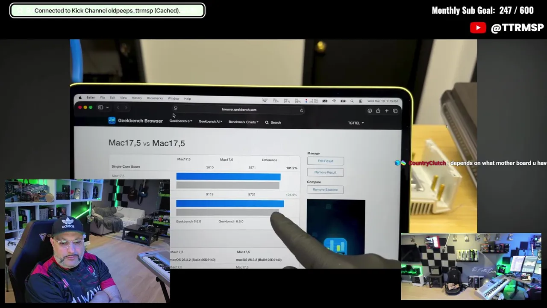The height and width of the screenshot is (308, 547).
Task: Go forward with Safari's forward arrow
Action: (x=126, y=108)
